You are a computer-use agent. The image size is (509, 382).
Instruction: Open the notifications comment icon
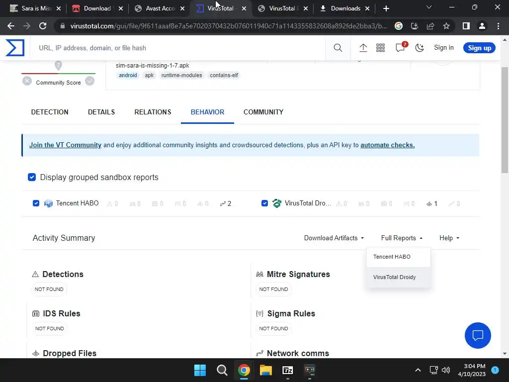pyautogui.click(x=400, y=48)
